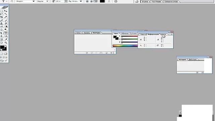This screenshot has width=215, height=121.
Task: Select the Lasso tool
Action: 1,14
